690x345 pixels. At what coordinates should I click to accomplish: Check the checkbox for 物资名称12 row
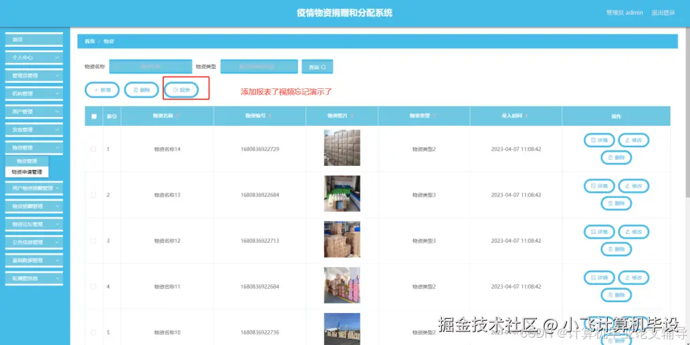(x=94, y=241)
